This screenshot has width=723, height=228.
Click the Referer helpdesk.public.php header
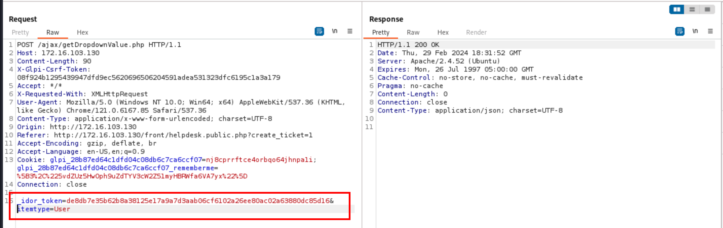(165, 135)
